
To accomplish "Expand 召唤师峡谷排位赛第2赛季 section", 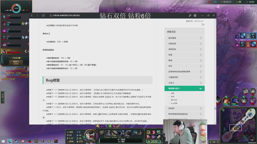I will pos(184,71).
